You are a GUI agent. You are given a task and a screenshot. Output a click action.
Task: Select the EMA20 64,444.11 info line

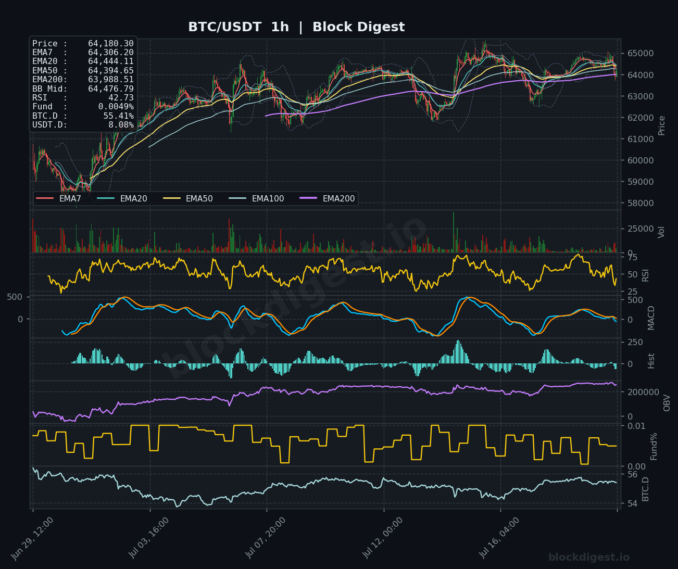pyautogui.click(x=83, y=61)
